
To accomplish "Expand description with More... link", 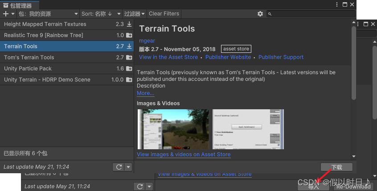I will click(x=145, y=93).
